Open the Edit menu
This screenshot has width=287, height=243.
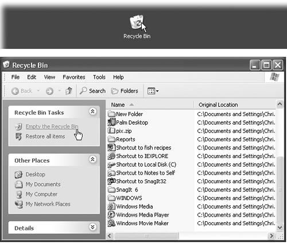[32, 77]
